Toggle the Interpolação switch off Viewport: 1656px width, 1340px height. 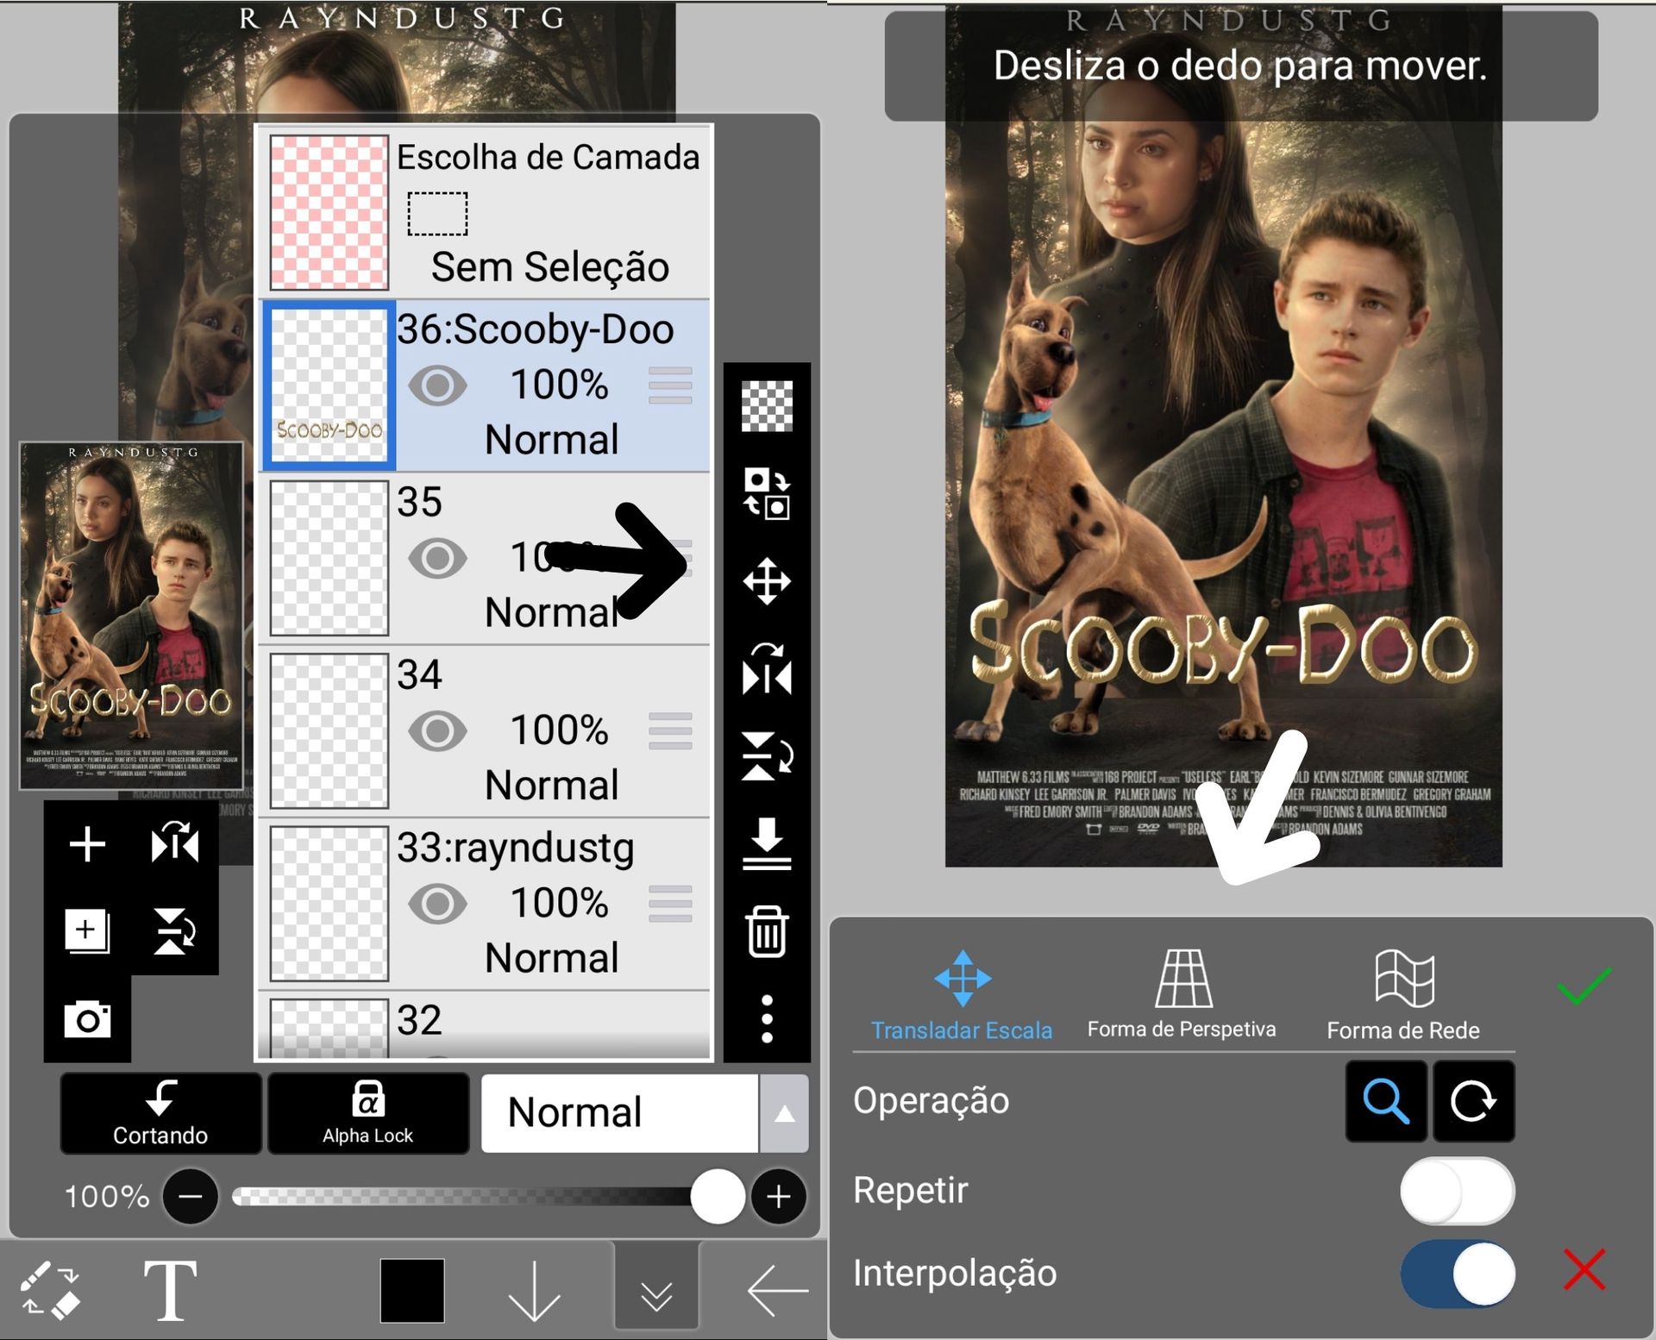(1457, 1274)
